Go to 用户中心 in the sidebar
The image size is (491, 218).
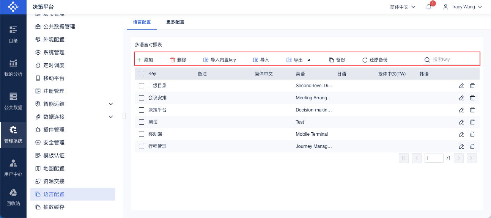coord(13,168)
